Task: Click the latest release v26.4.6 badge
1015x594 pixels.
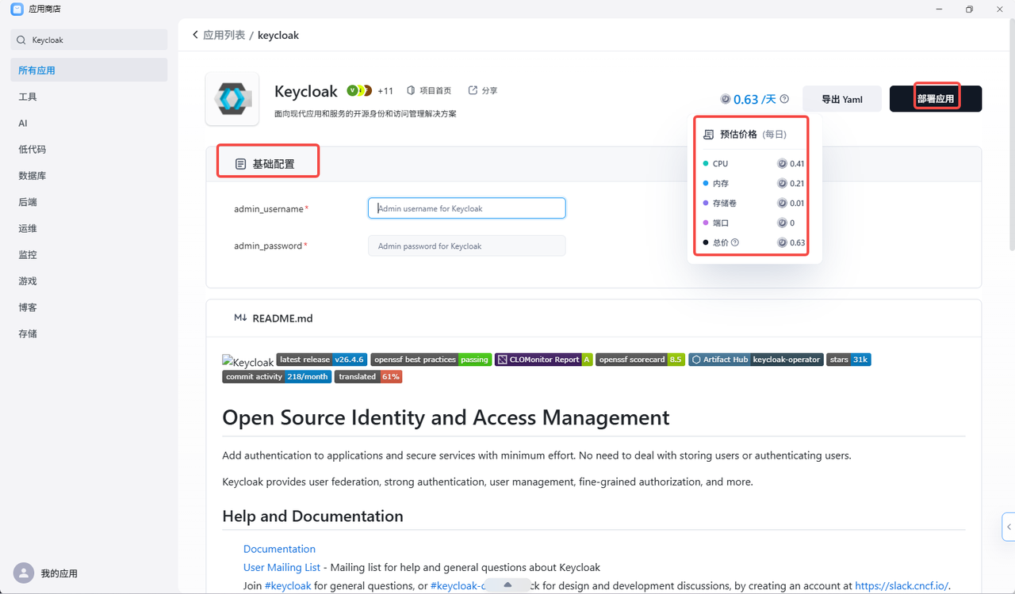Action: coord(321,360)
